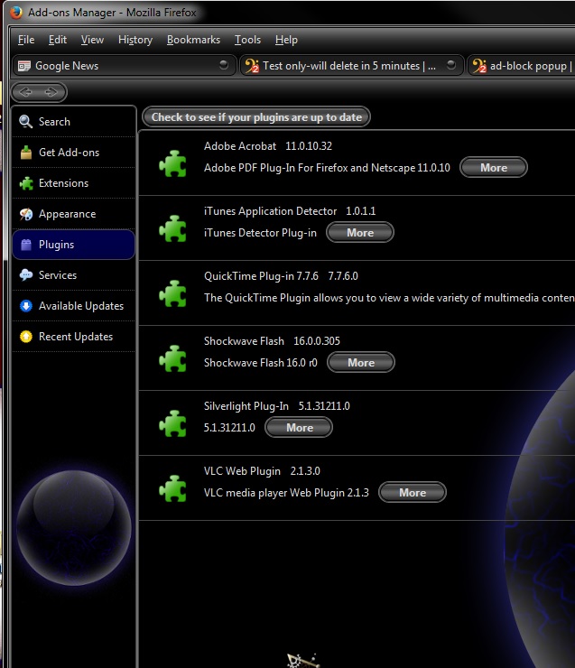Show more for Shockwave Flash 16.0

(361, 363)
